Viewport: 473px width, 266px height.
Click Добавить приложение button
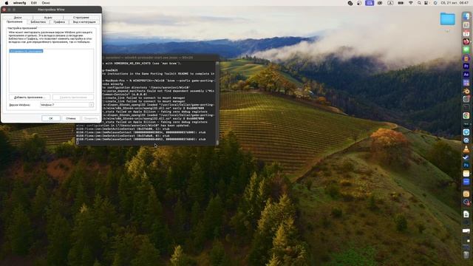pos(30,97)
